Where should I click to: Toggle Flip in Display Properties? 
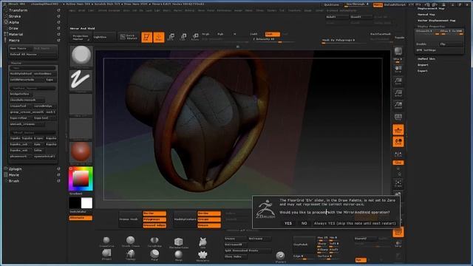[x=452, y=44]
